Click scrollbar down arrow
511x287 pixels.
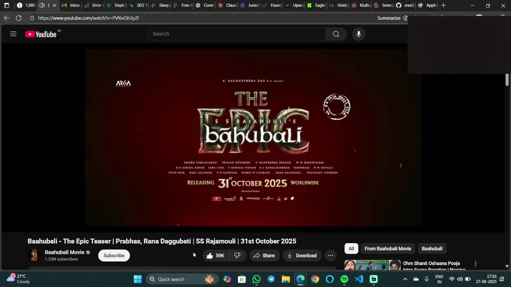(507, 266)
